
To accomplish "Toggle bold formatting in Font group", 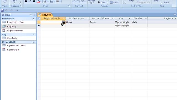I will point(26,1).
